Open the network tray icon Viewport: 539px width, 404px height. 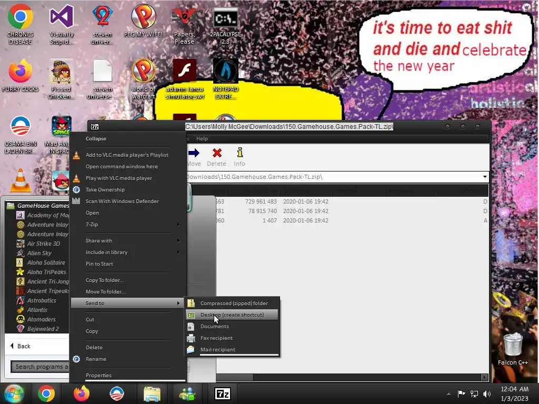pyautogui.click(x=474, y=393)
